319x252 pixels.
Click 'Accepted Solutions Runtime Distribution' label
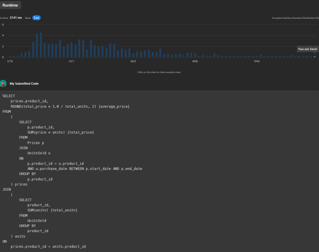[x=295, y=18]
